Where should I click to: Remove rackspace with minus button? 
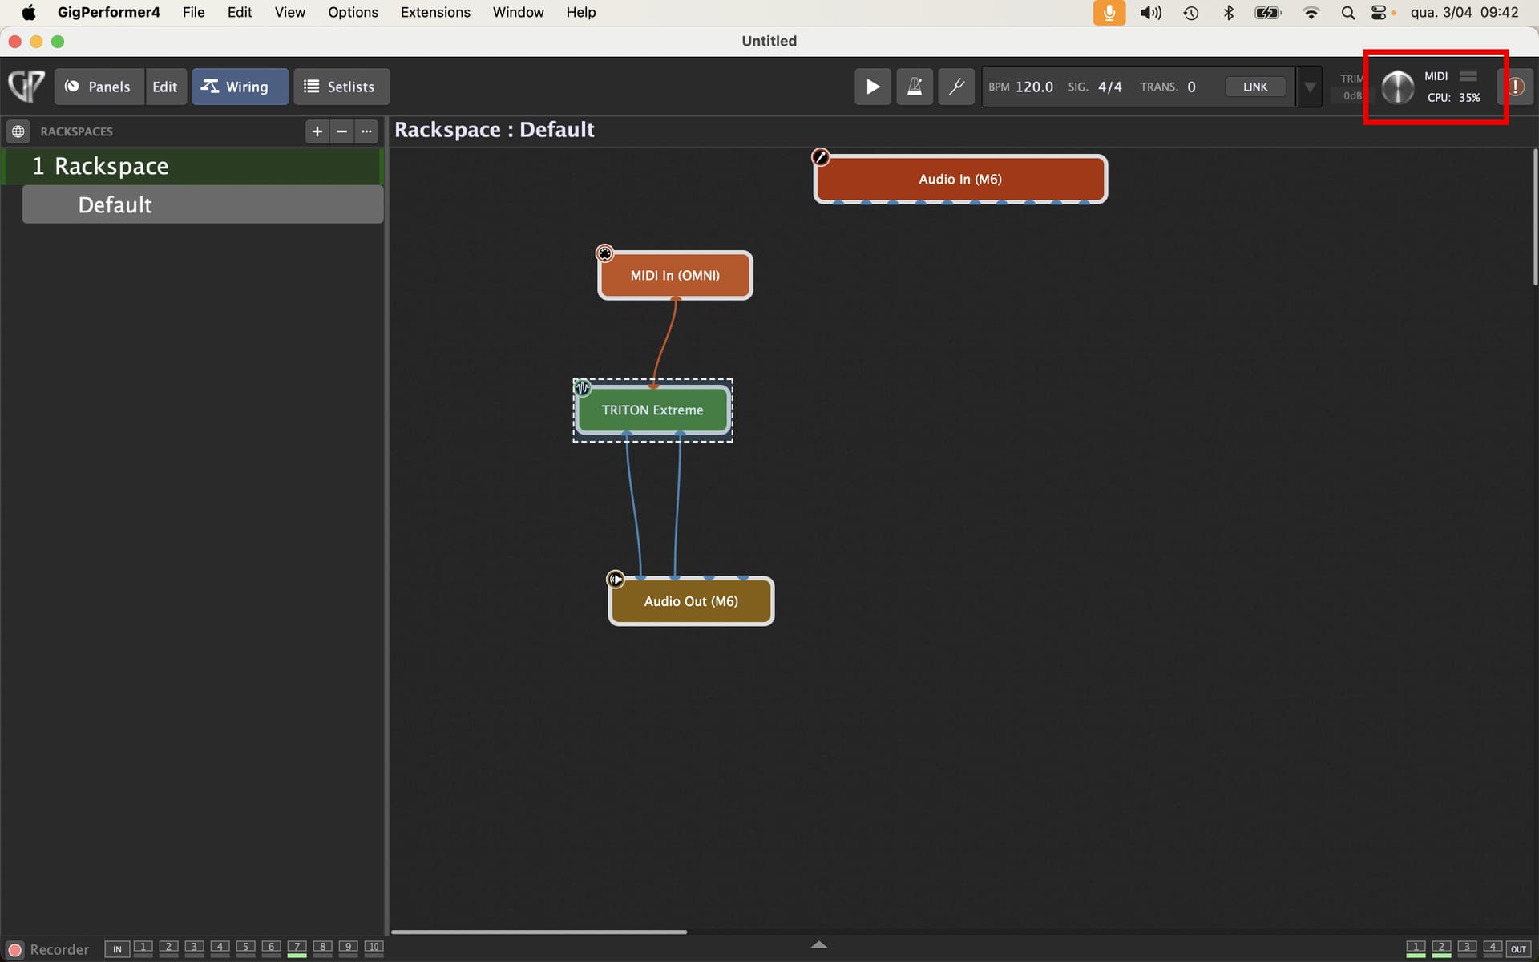pyautogui.click(x=342, y=131)
